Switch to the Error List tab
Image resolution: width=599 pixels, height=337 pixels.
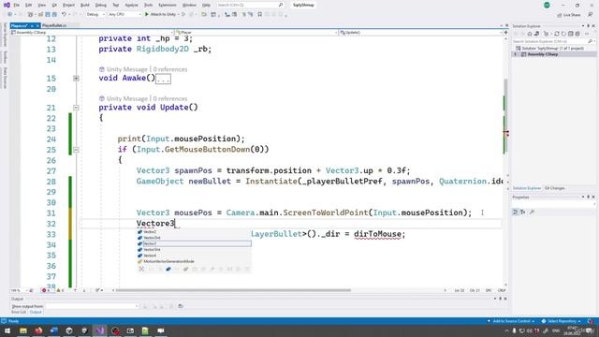(19, 312)
